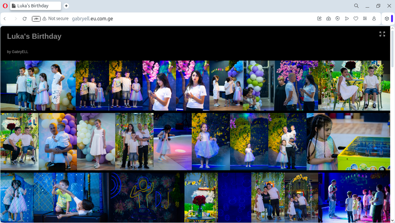Click the Luka's Birthday heading
Image resolution: width=395 pixels, height=223 pixels.
point(34,37)
